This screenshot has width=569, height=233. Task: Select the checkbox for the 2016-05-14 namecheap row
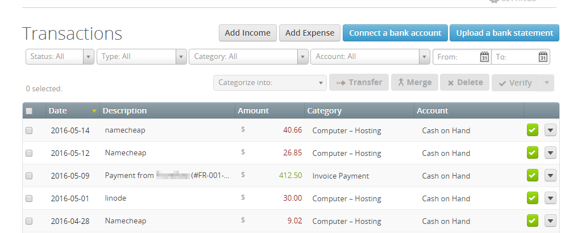pos(29,130)
